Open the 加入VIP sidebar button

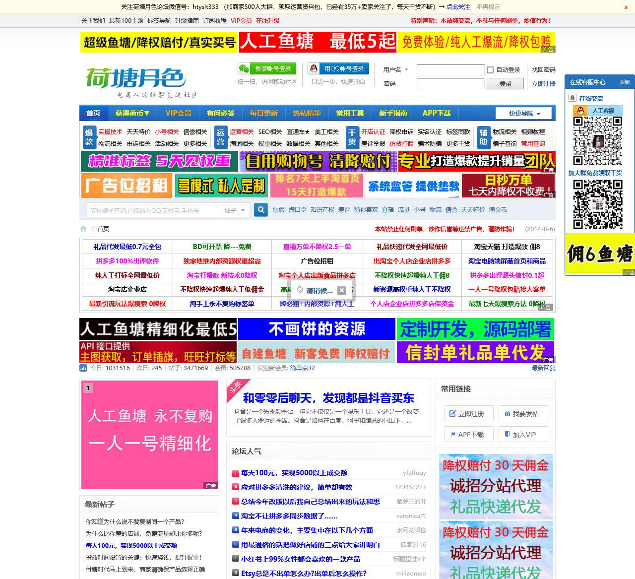point(523,434)
